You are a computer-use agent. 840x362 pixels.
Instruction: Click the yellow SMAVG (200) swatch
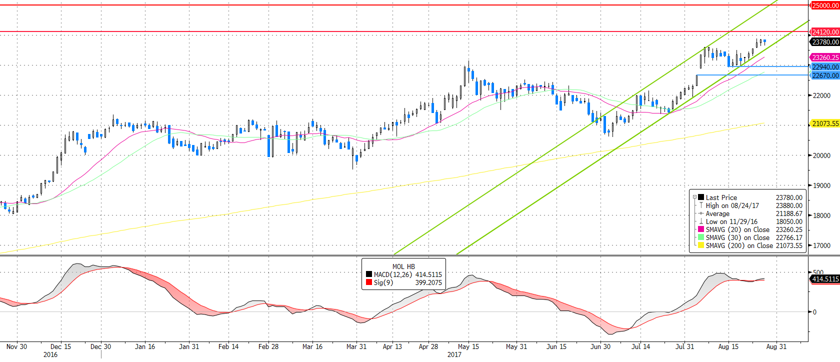click(x=701, y=245)
